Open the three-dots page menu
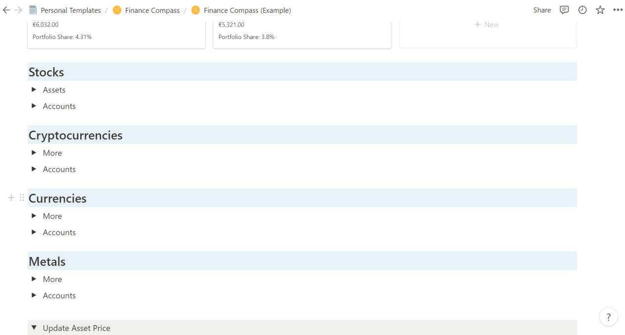 [618, 10]
